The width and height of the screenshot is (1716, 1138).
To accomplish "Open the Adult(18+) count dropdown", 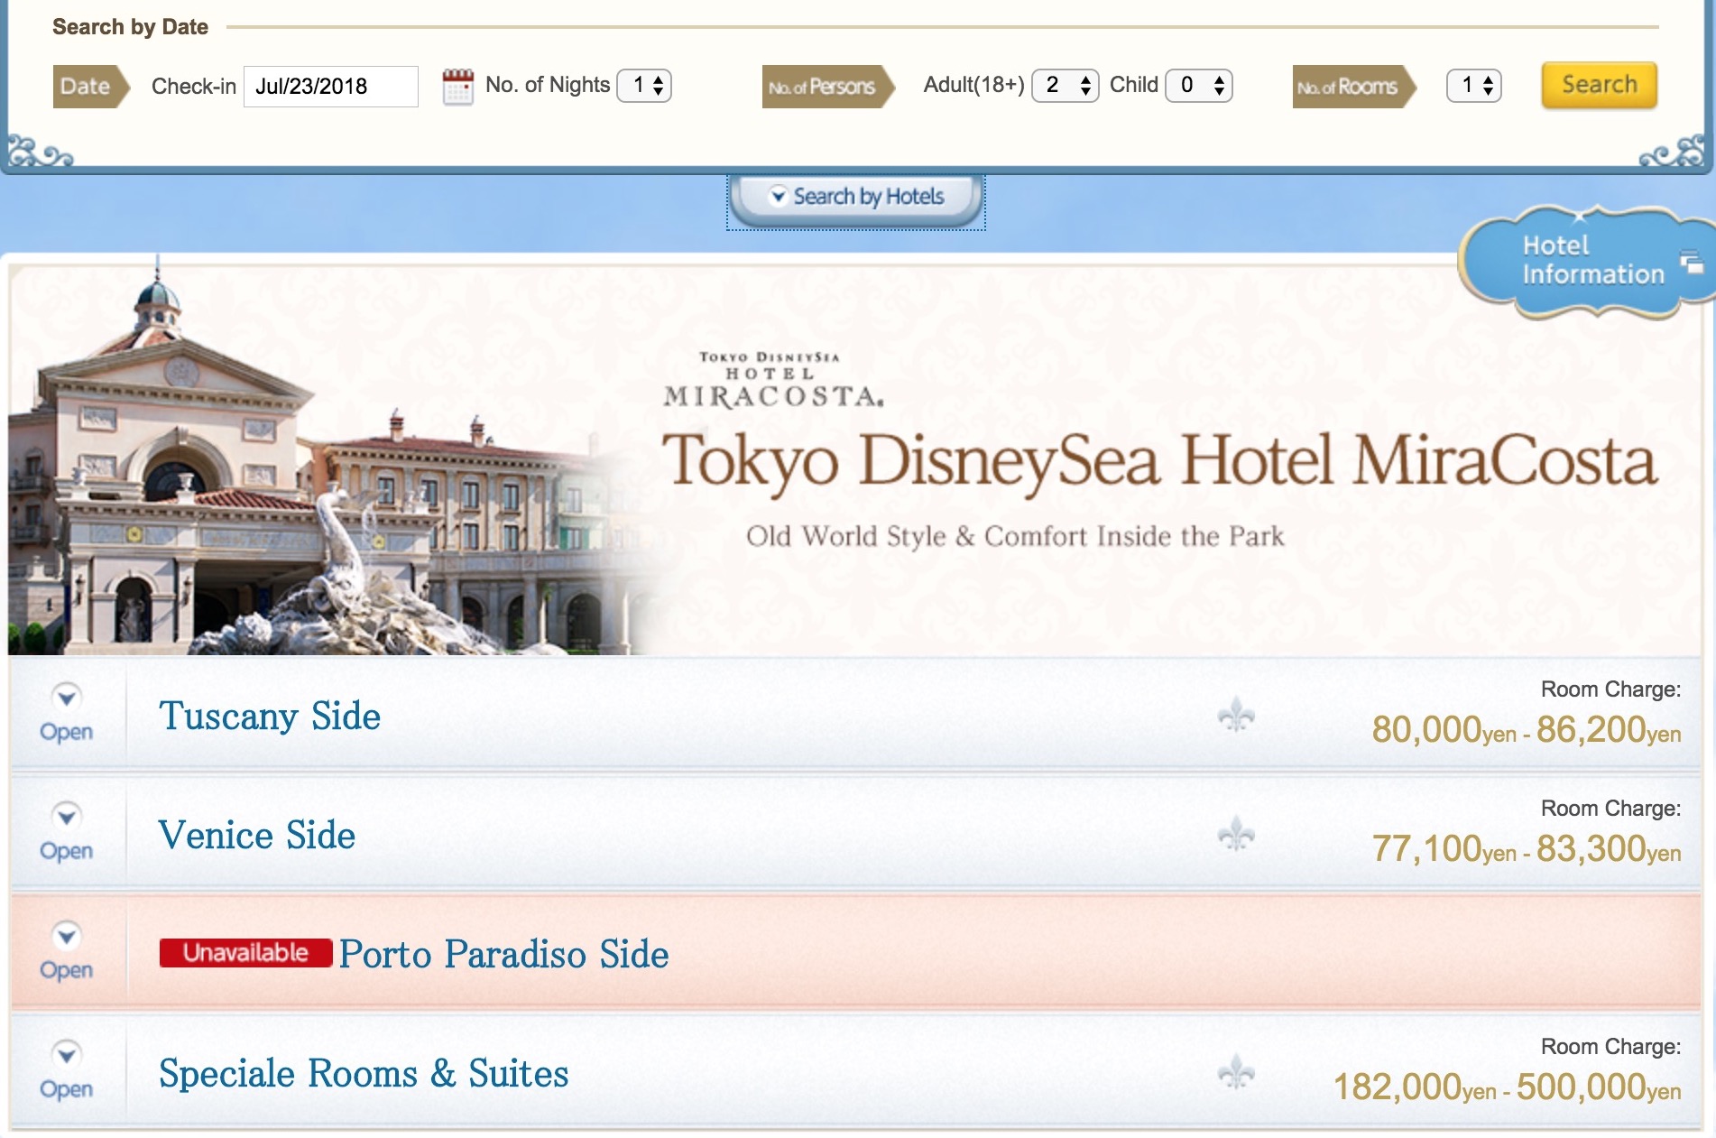I will (x=1065, y=86).
